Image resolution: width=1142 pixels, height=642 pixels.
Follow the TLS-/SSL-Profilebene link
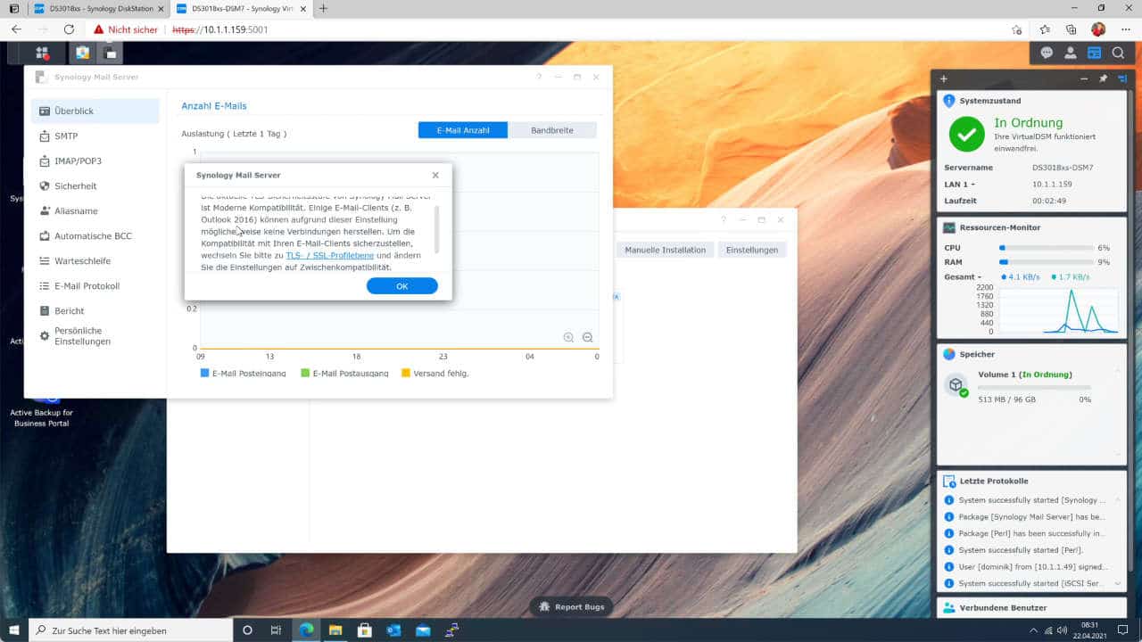(329, 255)
